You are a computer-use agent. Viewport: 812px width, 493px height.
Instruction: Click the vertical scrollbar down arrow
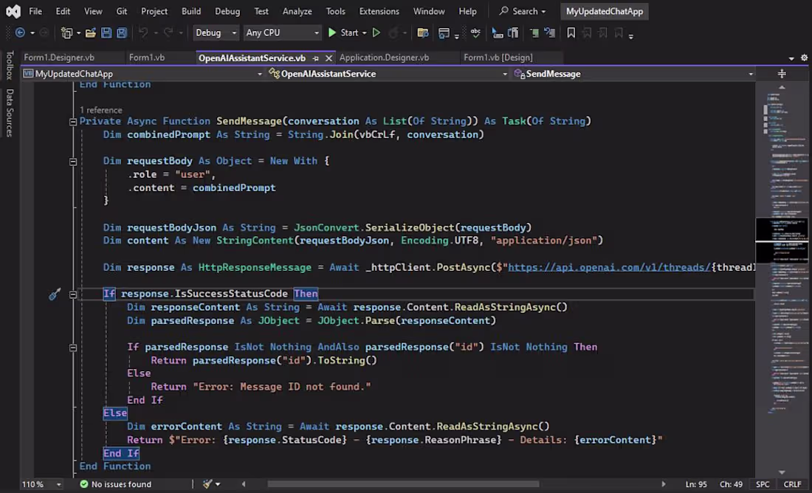click(782, 472)
